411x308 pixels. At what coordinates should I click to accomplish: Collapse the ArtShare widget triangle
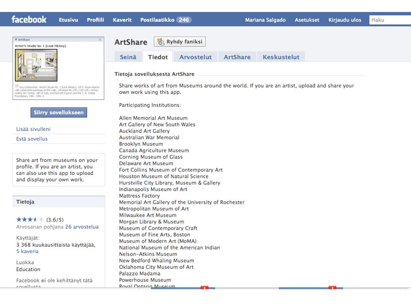[x=16, y=40]
